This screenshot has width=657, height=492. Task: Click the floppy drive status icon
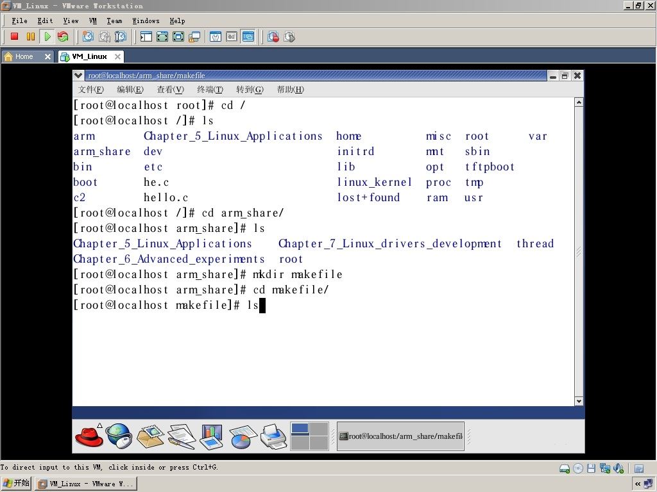coord(591,468)
